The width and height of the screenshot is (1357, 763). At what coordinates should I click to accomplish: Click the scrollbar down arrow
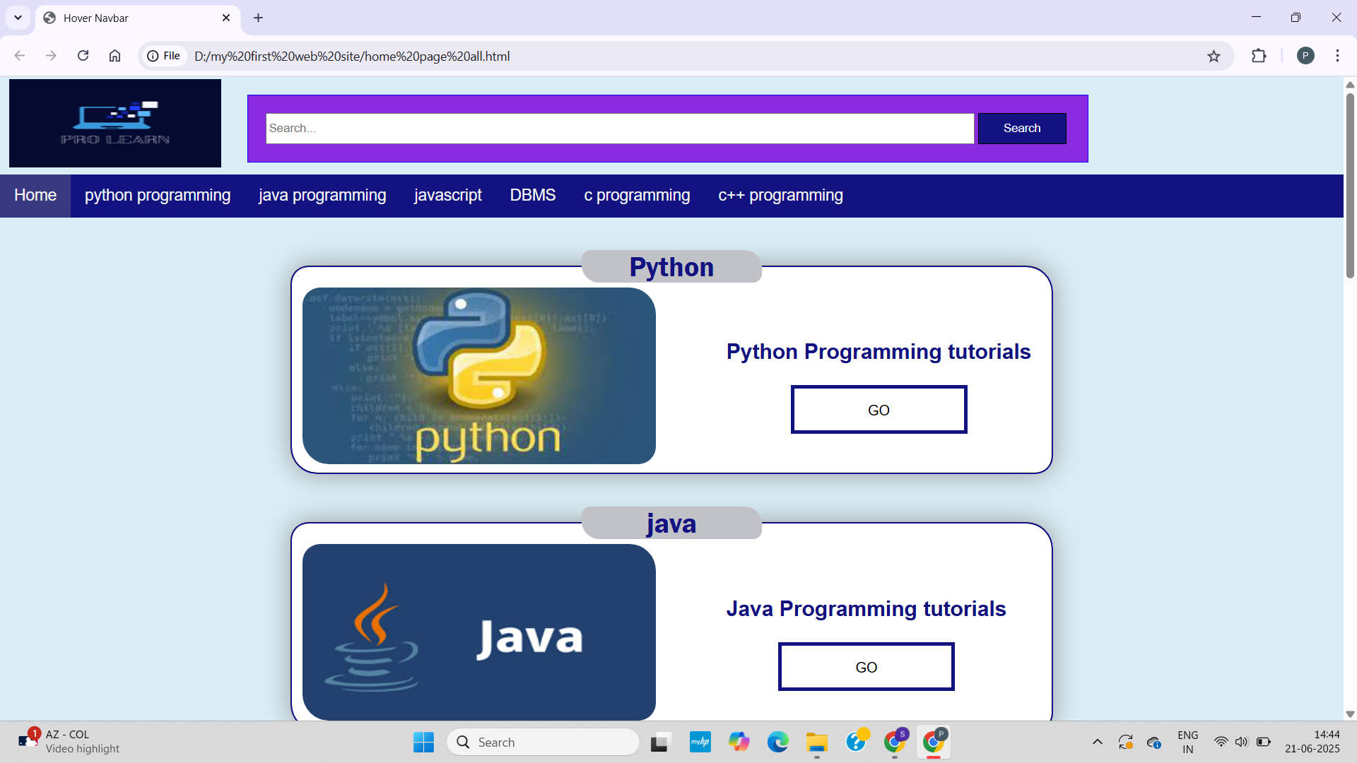(x=1350, y=714)
